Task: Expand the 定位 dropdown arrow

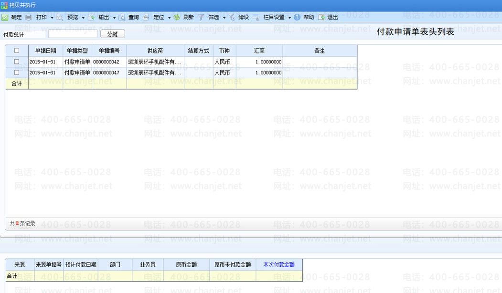Action: click(x=170, y=18)
